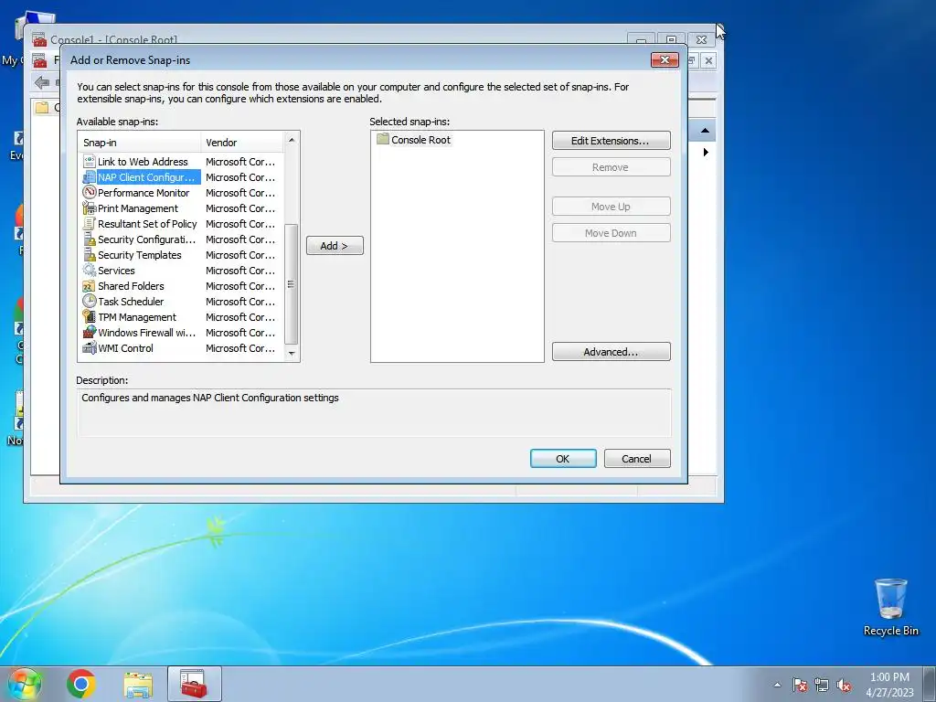The width and height of the screenshot is (936, 702).
Task: Click the Resultant Set of Policy icon
Action: click(x=89, y=224)
